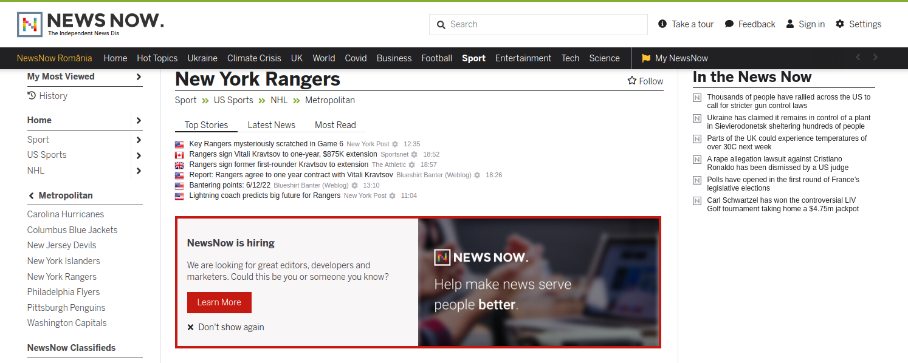This screenshot has width=908, height=363.
Task: Click the NewsNow hiring banner image
Action: 538,282
